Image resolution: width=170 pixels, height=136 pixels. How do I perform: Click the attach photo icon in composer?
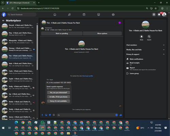[x=46, y=115]
